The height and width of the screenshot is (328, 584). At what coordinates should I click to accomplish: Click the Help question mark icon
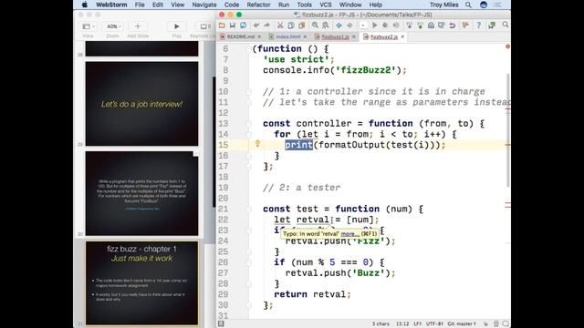[x=478, y=26]
